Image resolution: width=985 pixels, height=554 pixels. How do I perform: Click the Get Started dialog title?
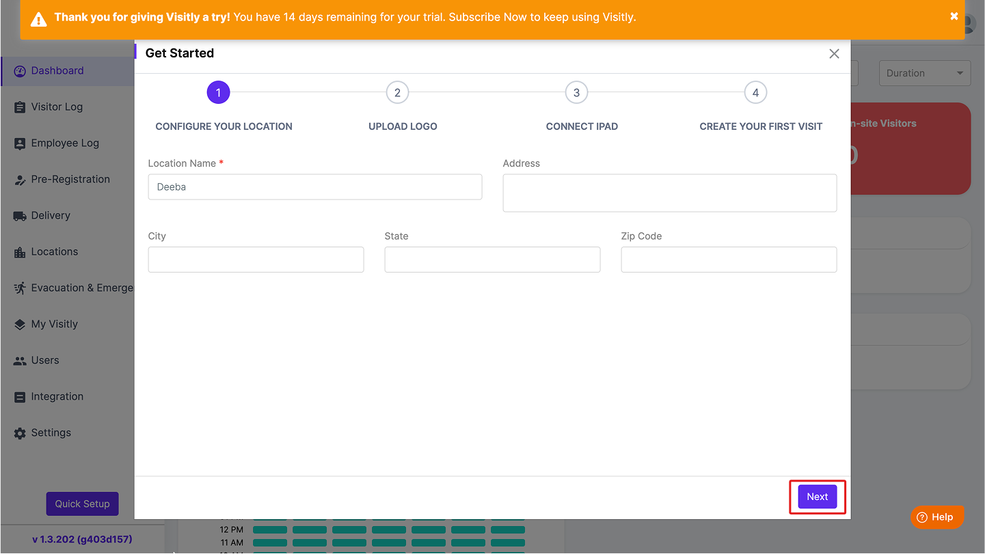tap(180, 53)
